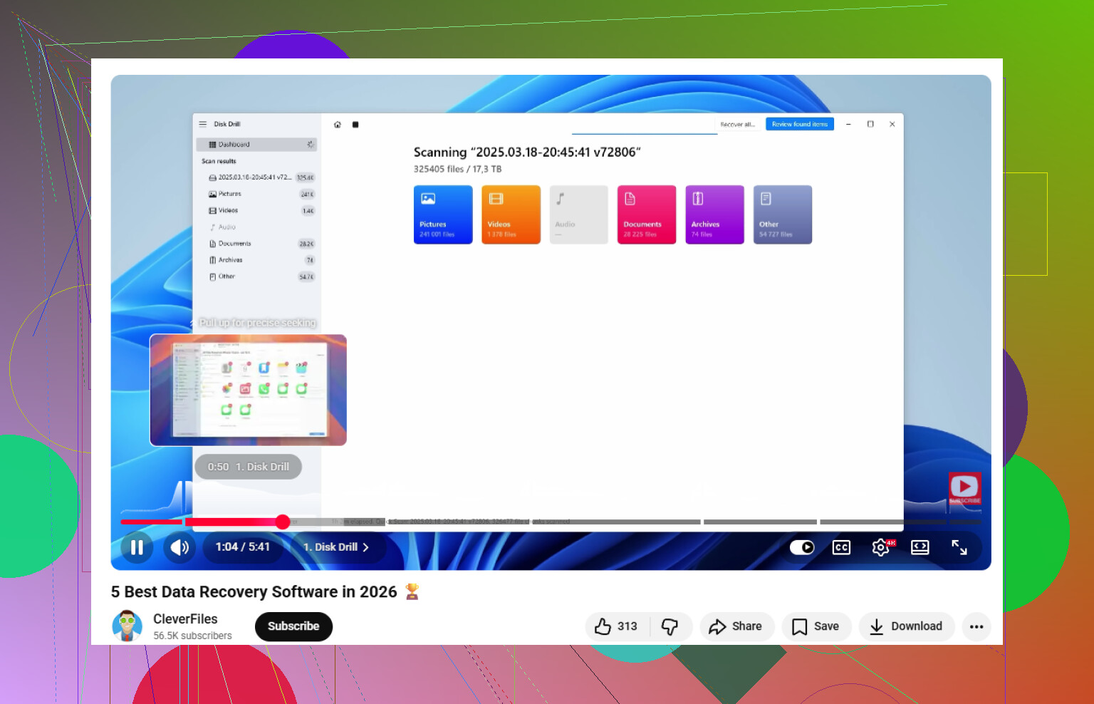
Task: Open the gray Audio category tile
Action: pyautogui.click(x=579, y=214)
